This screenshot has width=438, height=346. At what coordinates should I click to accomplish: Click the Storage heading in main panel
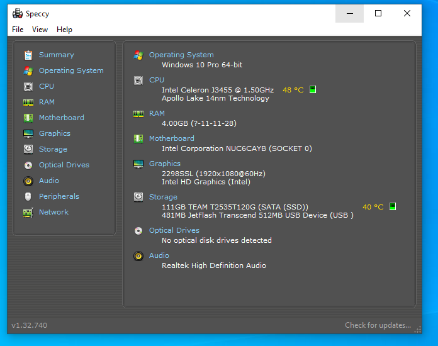[163, 197]
